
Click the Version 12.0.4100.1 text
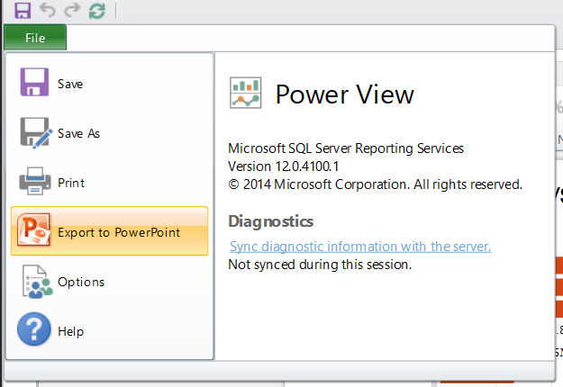coord(284,166)
